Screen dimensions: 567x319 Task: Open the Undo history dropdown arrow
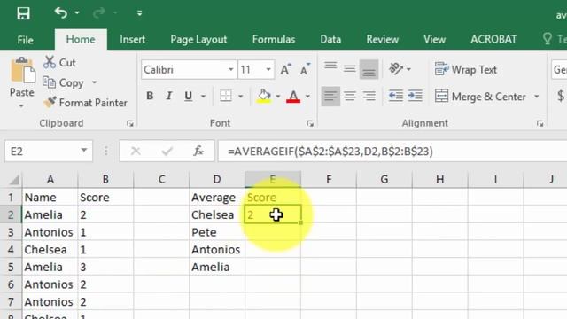77,13
